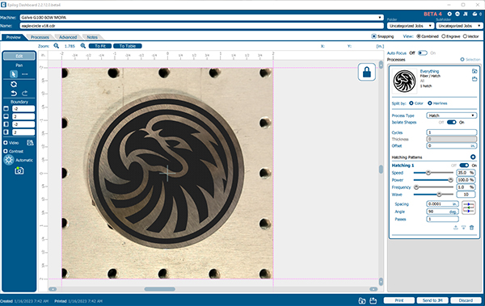Click the third Boundary edge icon
This screenshot has width=485, height=306.
point(6,124)
